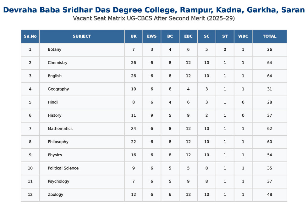
Task: Click the Philosophy UR value 22
Action: point(134,142)
